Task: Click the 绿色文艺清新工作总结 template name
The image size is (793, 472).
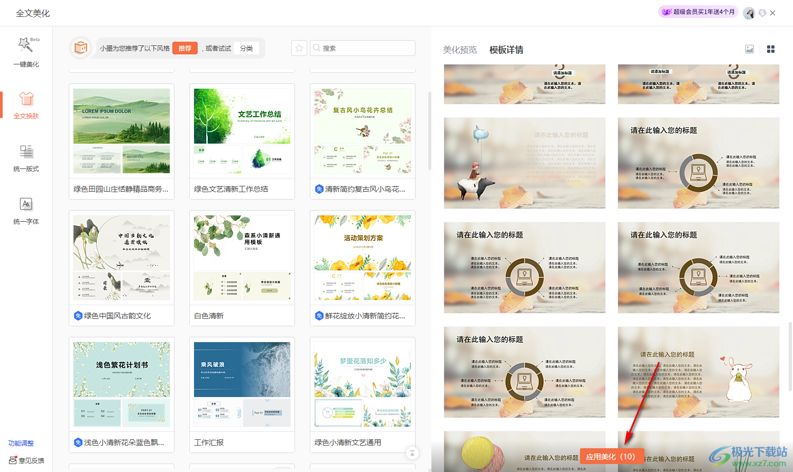Action: coord(231,189)
